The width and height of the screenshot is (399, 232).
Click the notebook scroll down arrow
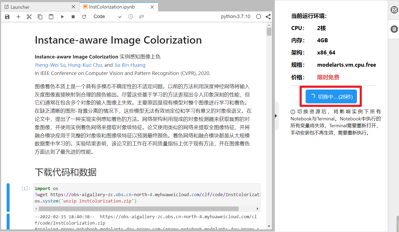click(269, 226)
